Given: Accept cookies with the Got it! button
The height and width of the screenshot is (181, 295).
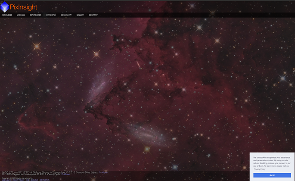Looking at the screenshot, I should [x=272, y=175].
